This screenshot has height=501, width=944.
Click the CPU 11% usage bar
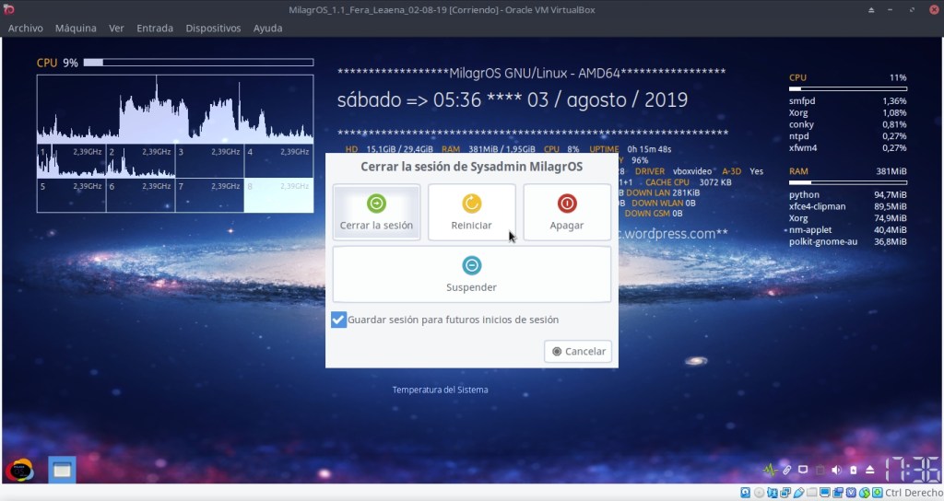(848, 89)
